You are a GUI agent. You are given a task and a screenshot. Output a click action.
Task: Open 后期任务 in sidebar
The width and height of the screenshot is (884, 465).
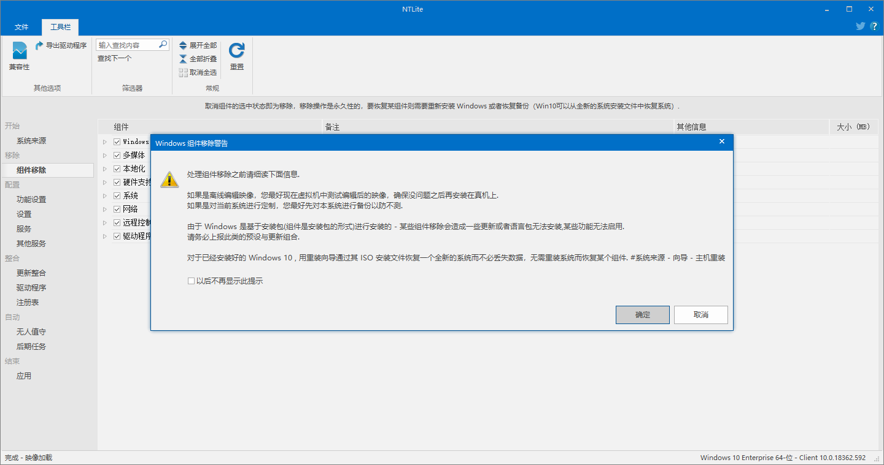click(x=31, y=347)
